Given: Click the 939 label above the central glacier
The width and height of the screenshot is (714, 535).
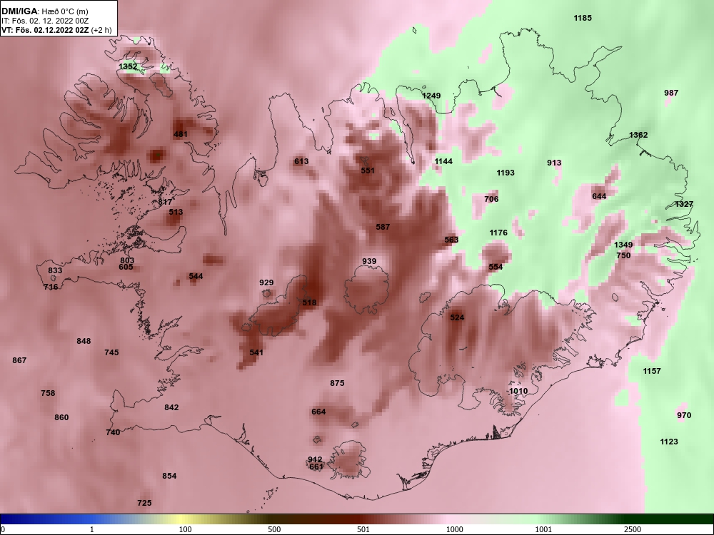Looking at the screenshot, I should pyautogui.click(x=369, y=261).
